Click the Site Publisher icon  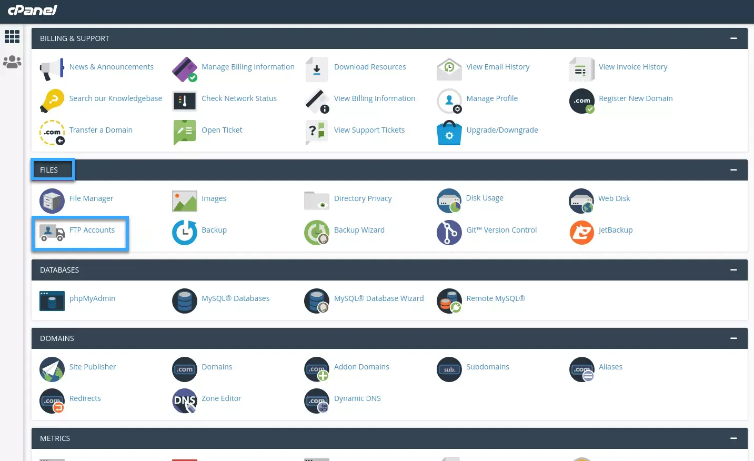52,369
